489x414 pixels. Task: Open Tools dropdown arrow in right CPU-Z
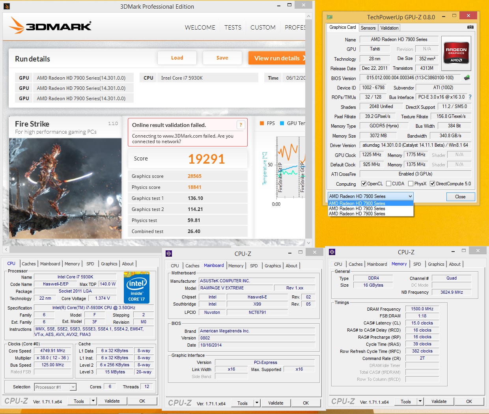point(420,401)
